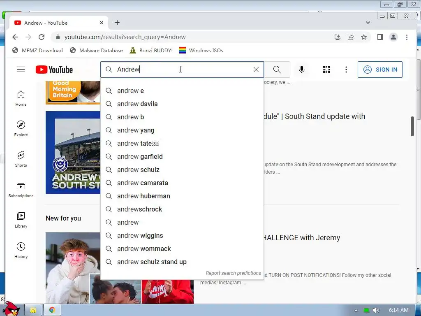The height and width of the screenshot is (316, 421).
Task: Click Angry Birds start button on taskbar
Action: pos(12,309)
